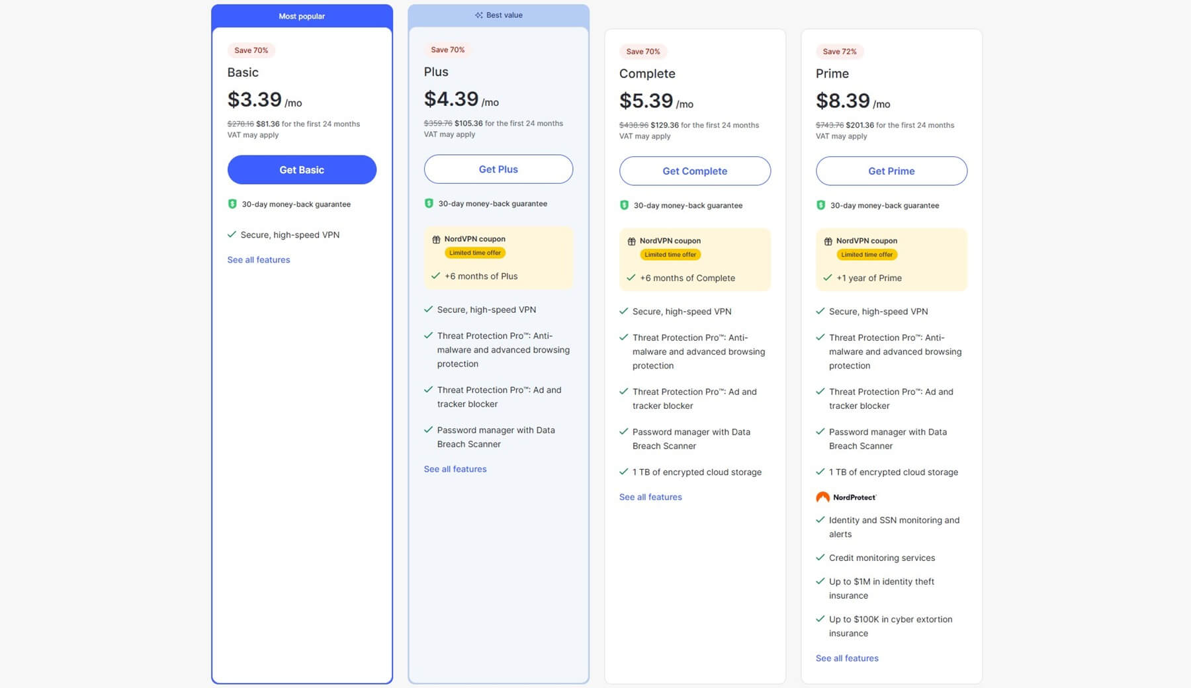The width and height of the screenshot is (1191, 688).
Task: Click checkmark beside Plus Ad and tracker blocker
Action: point(428,390)
